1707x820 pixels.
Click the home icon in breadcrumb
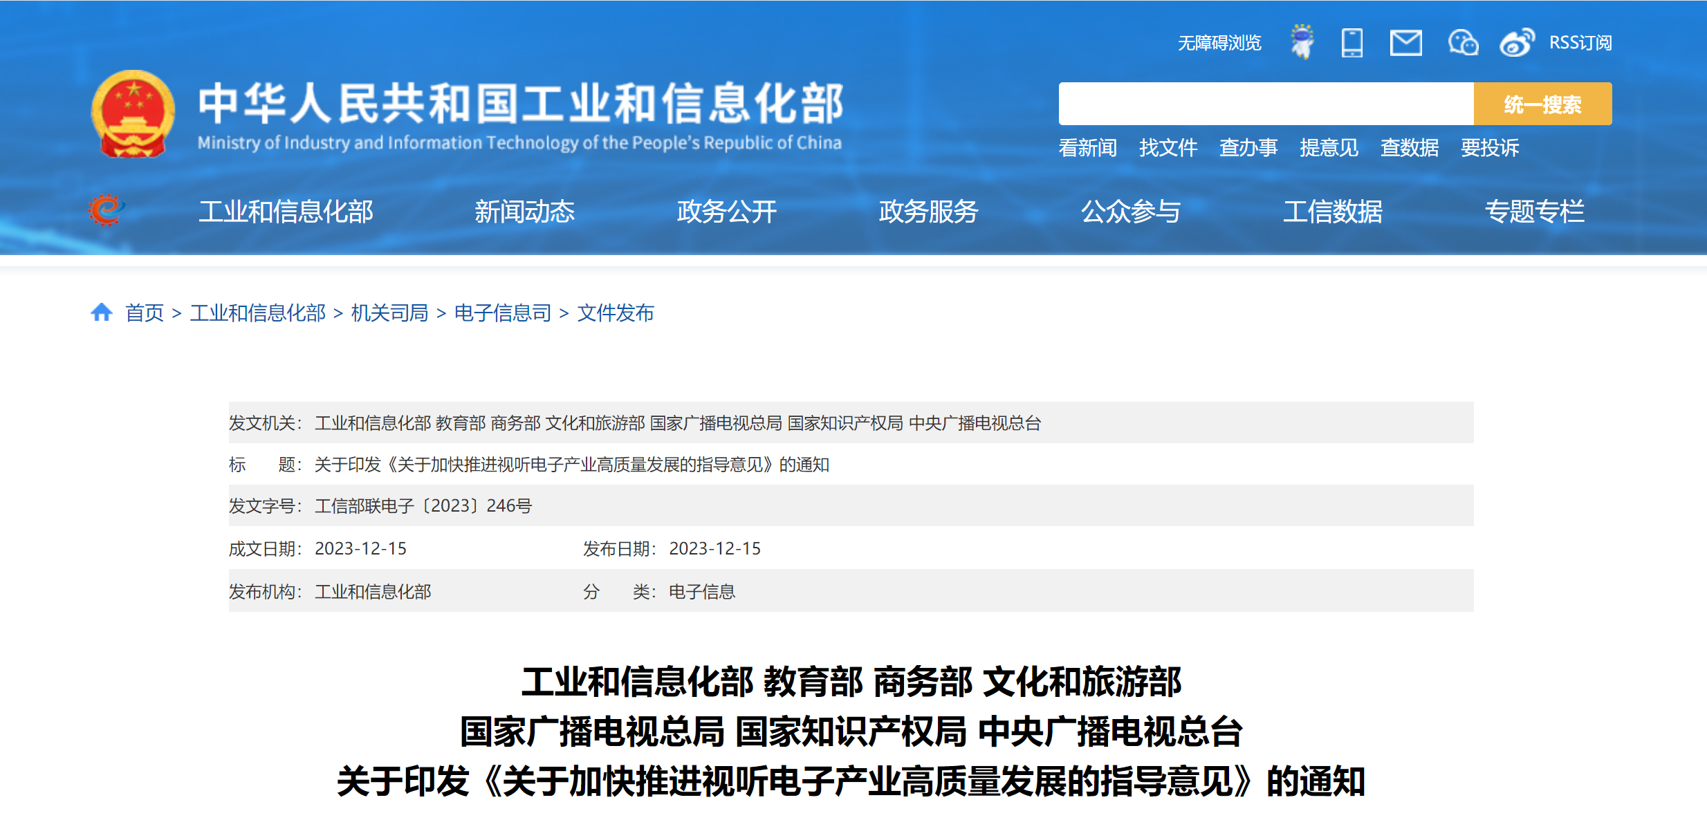[102, 313]
